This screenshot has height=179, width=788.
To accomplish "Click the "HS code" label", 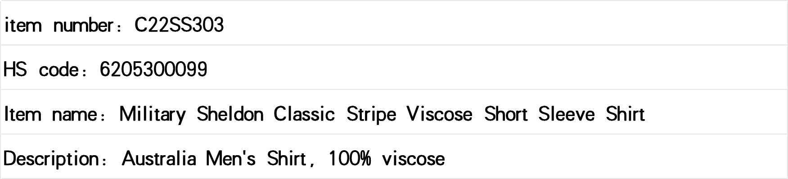I will tap(41, 70).
